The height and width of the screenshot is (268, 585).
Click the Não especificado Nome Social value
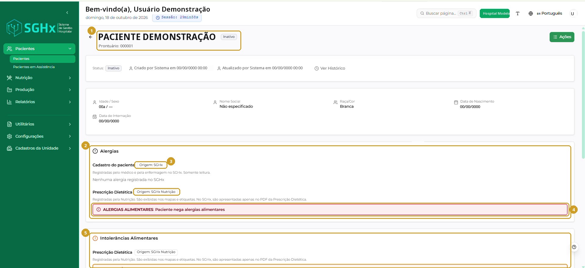coord(236,107)
